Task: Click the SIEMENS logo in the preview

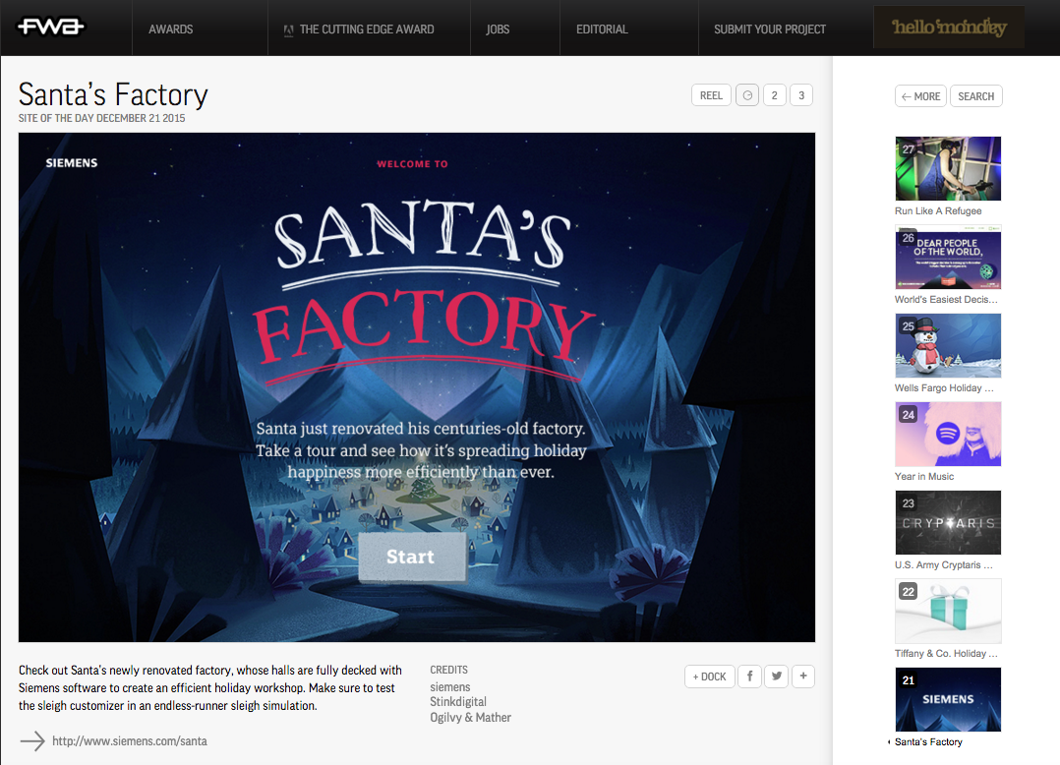Action: pyautogui.click(x=72, y=163)
